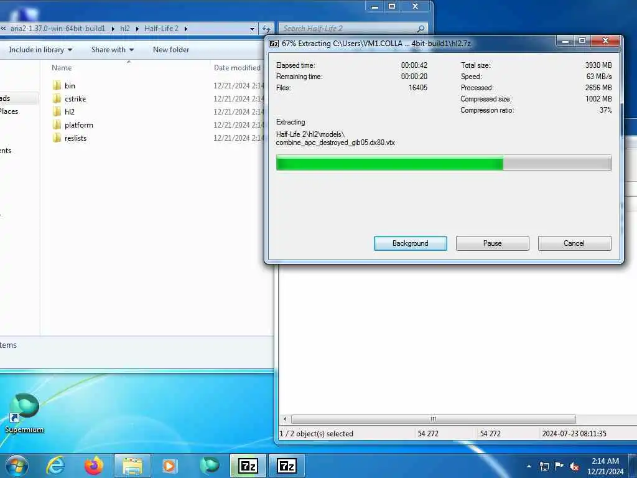
Task: Open the Share with dropdown
Action: (113, 50)
